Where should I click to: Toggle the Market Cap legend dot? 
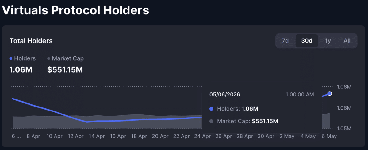click(x=49, y=58)
